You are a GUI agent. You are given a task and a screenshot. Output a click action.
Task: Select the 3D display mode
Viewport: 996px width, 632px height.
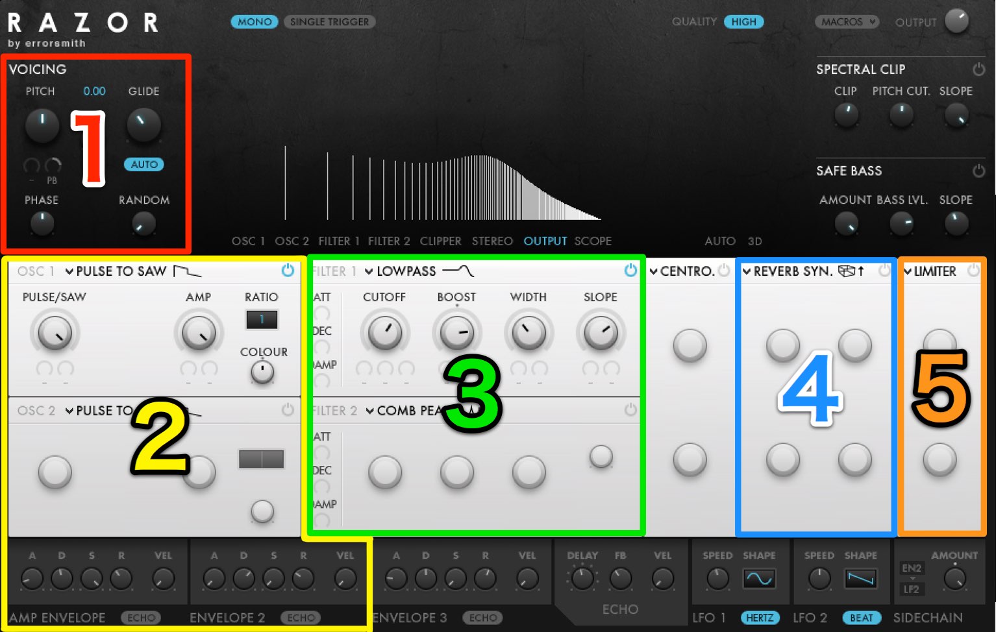coord(754,241)
